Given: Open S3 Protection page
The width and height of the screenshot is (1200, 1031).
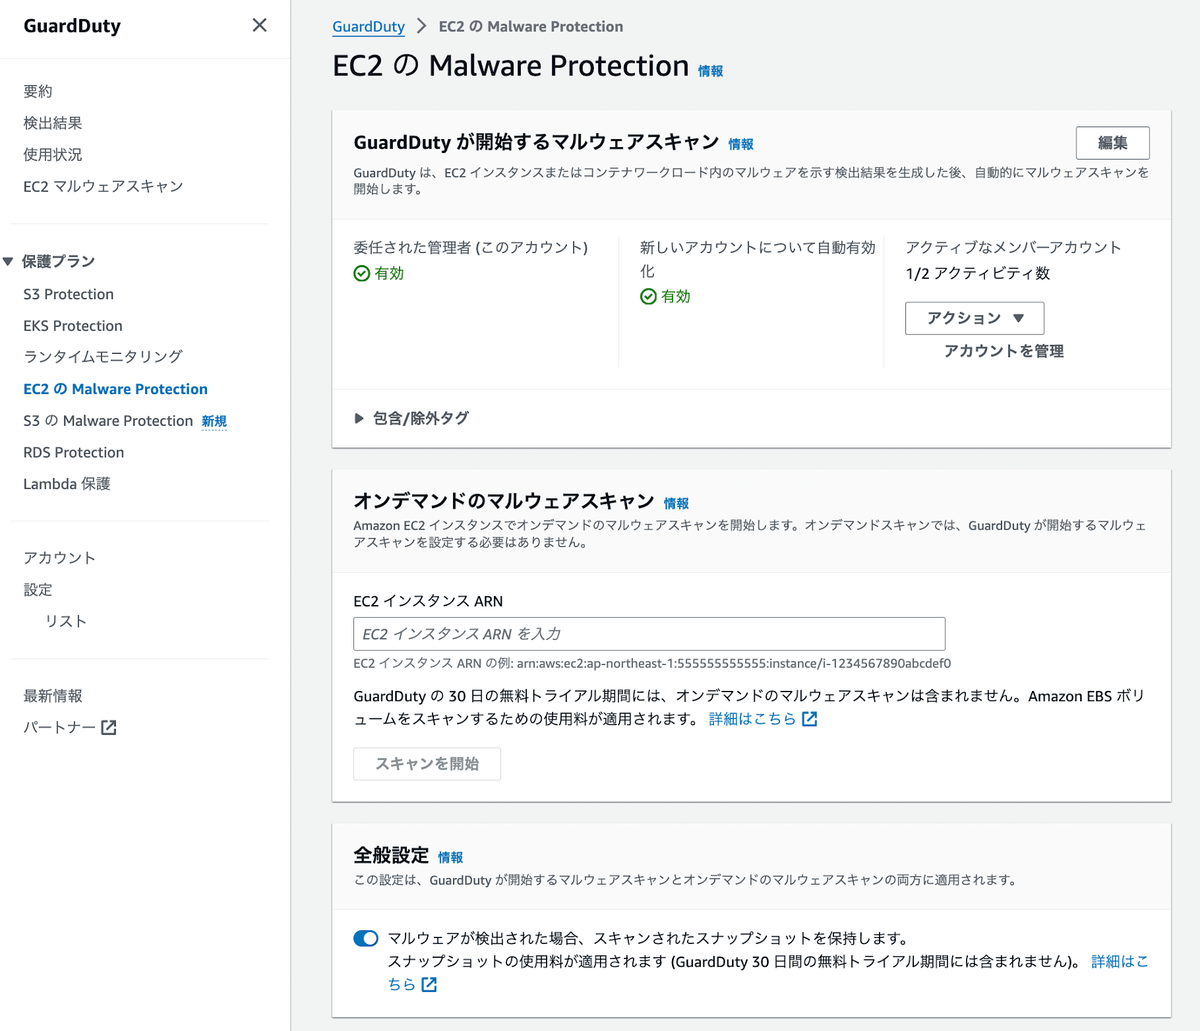Looking at the screenshot, I should tap(68, 294).
